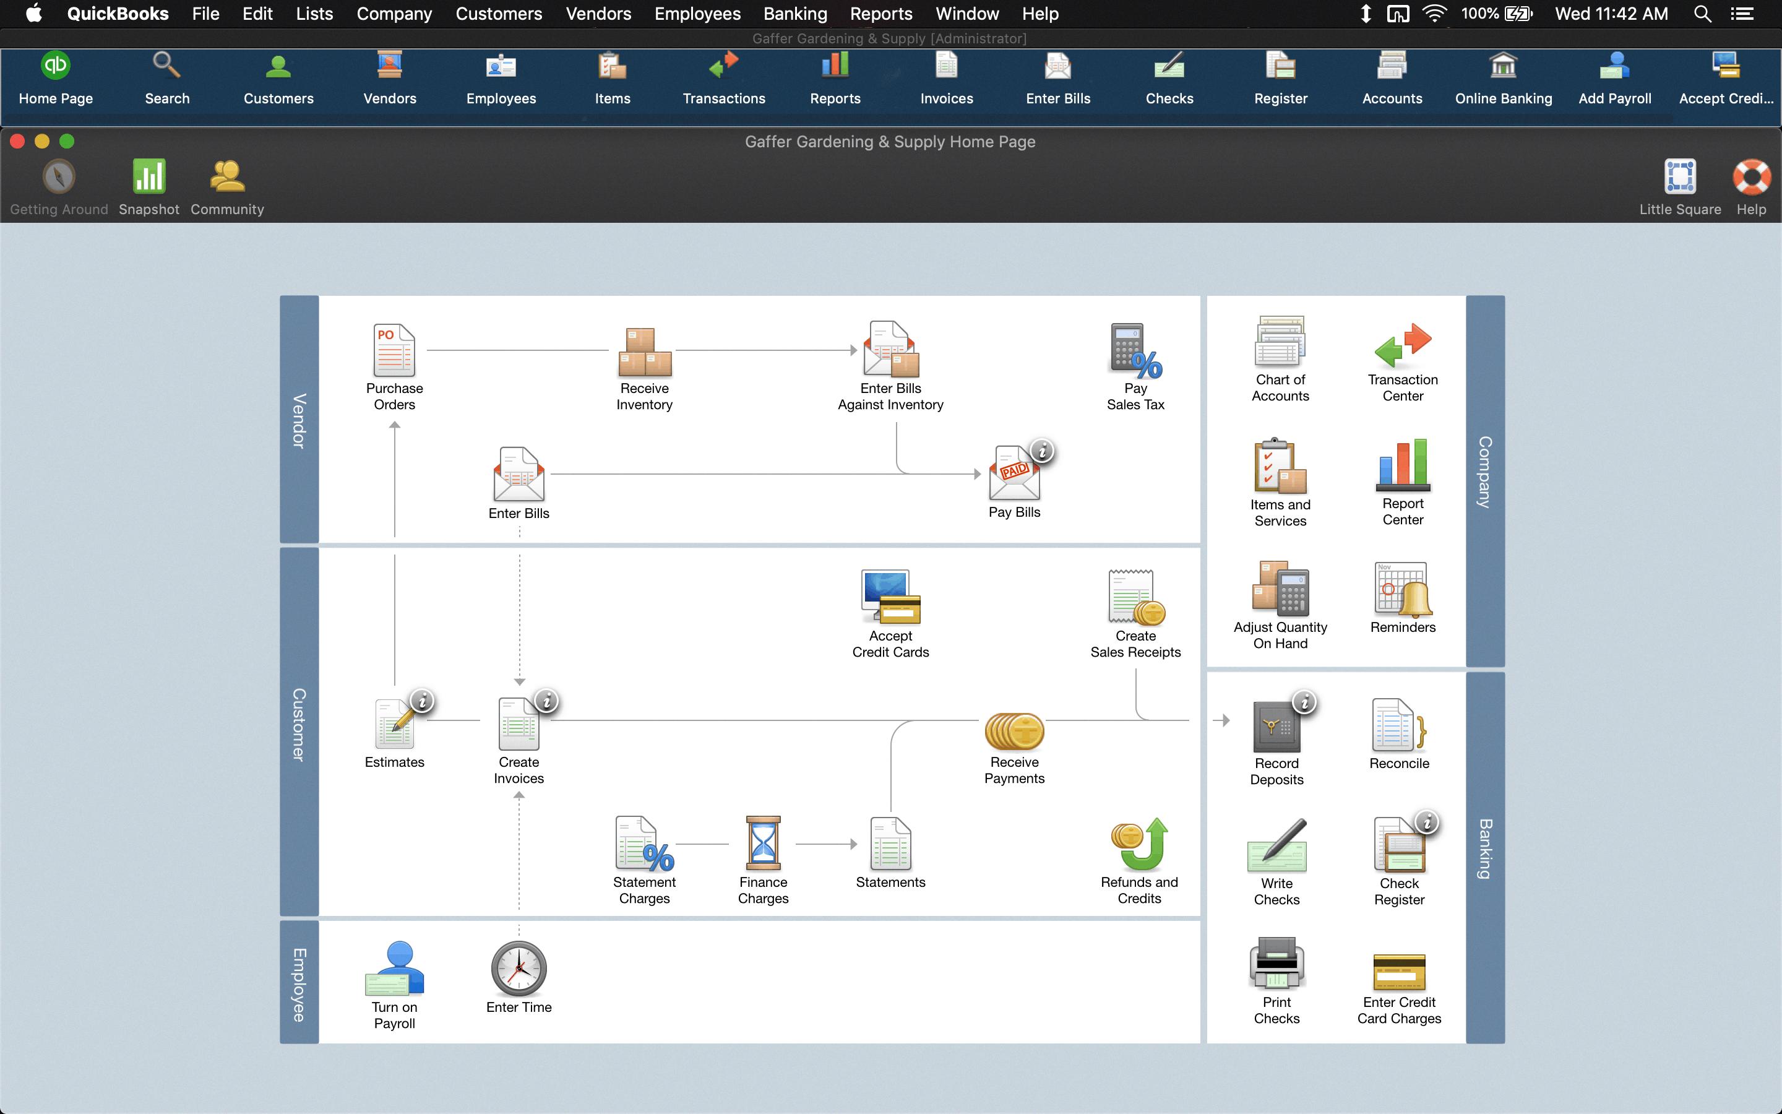Open the Transaction Center arrows icon
Viewport: 1782px width, 1114px height.
pyautogui.click(x=1403, y=345)
